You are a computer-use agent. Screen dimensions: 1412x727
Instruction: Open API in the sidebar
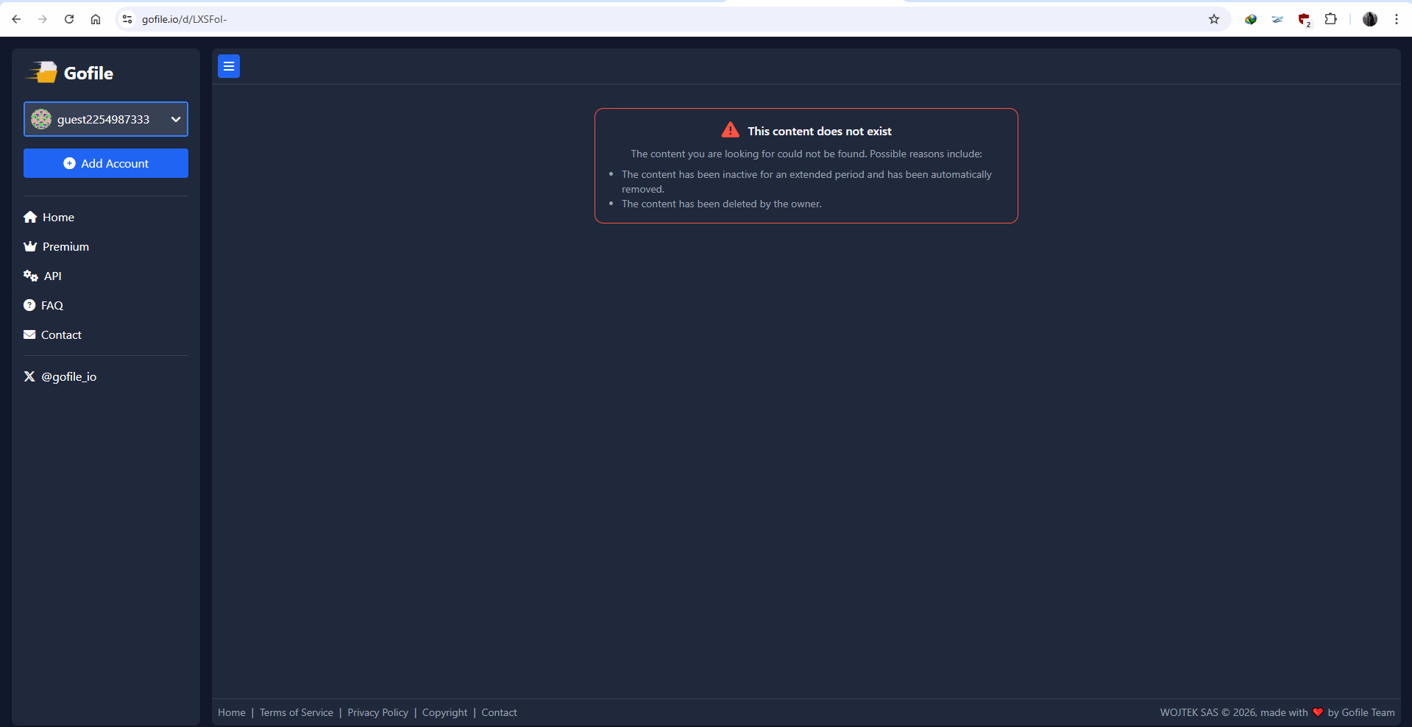(43, 276)
